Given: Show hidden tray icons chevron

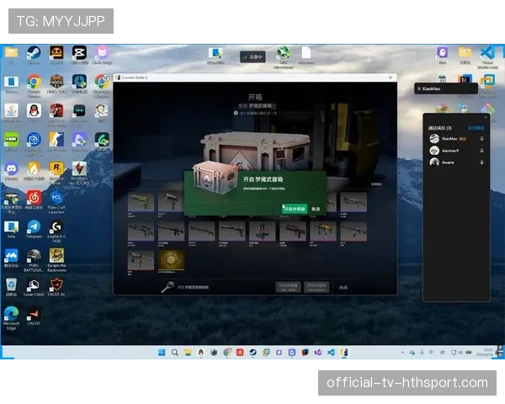Looking at the screenshot, I should click(403, 353).
